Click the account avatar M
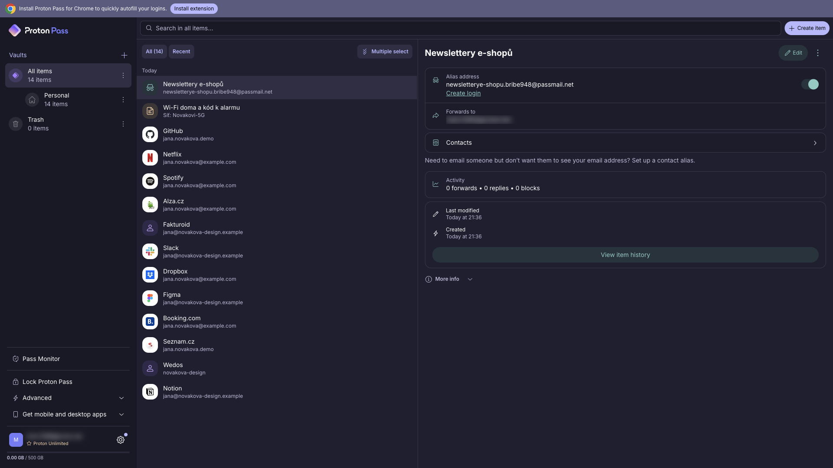 click(16, 440)
